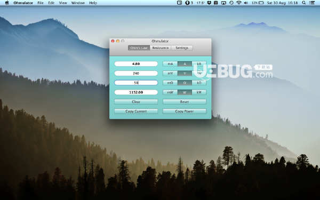320x200 pixels.
Task: Click the date and time Sat 30 Aug
Action: click(x=282, y=3)
